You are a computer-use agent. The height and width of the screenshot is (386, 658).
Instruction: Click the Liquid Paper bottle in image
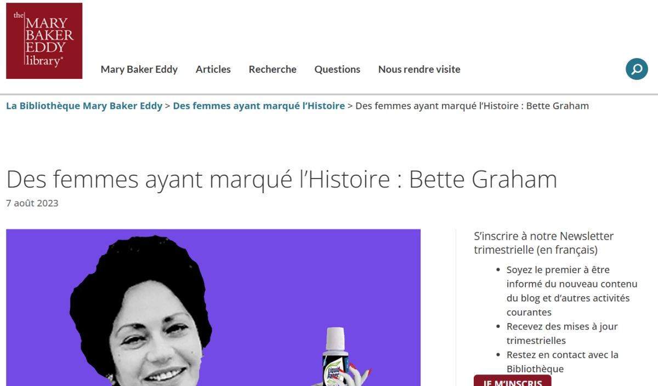(336, 357)
